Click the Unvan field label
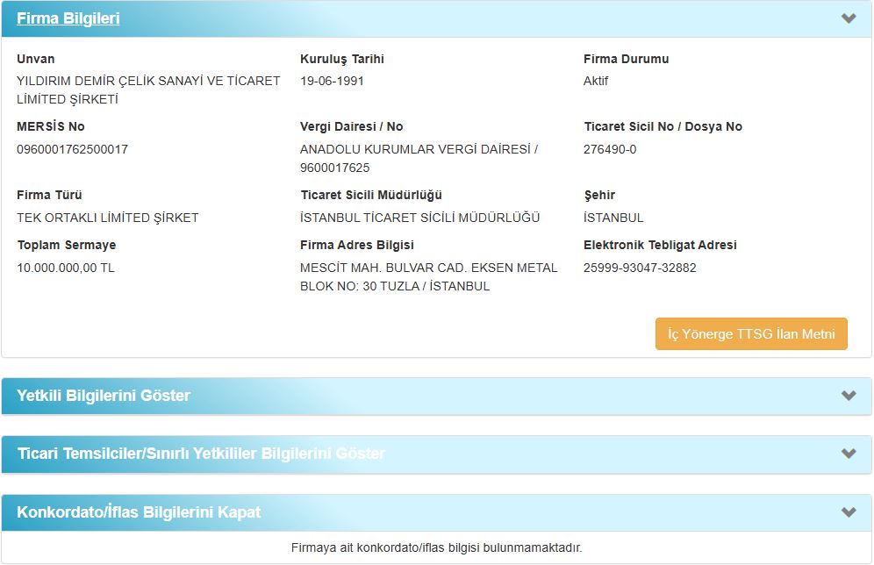 point(36,59)
